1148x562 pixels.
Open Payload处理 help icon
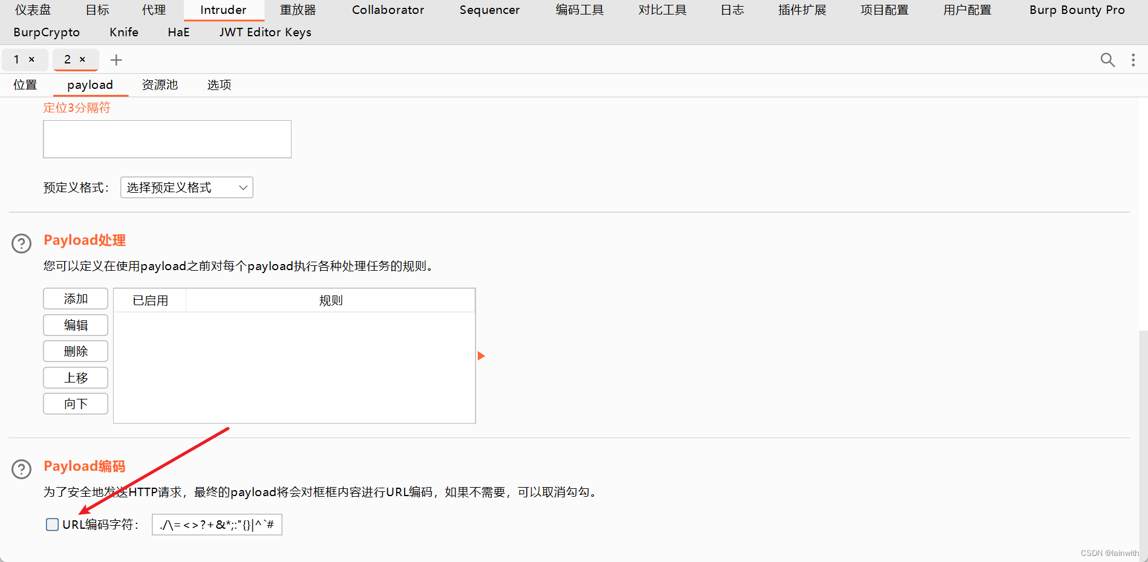click(x=22, y=244)
